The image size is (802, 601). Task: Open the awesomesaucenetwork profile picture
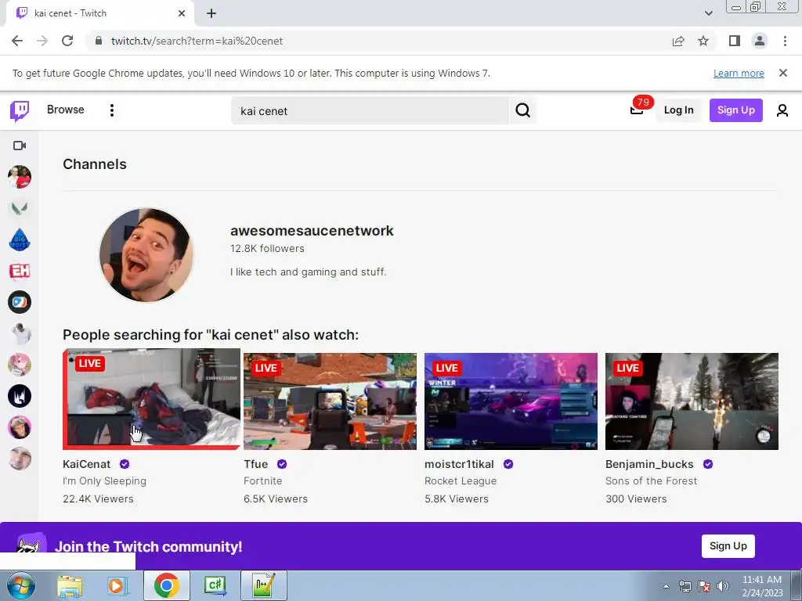146,254
